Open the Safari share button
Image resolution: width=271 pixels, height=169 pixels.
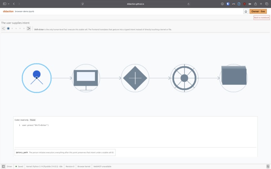pyautogui.click(x=256, y=4)
